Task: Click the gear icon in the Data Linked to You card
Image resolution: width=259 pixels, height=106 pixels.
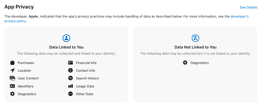Action: click(12, 94)
